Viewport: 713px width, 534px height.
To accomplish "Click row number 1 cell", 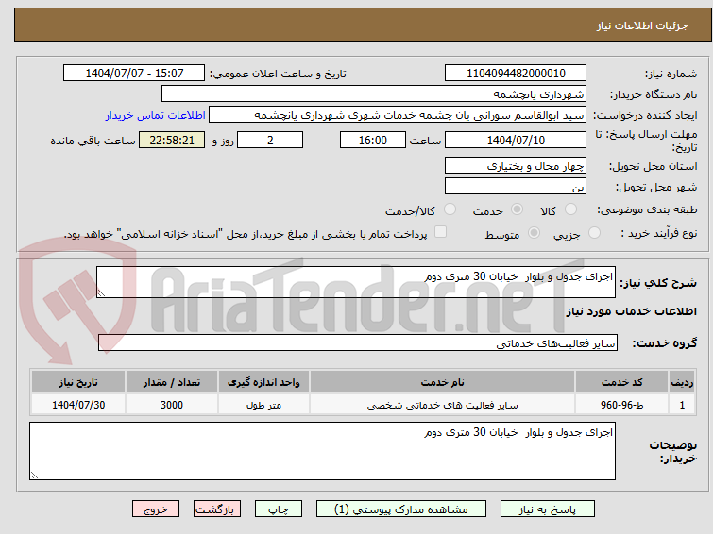I will (682, 405).
